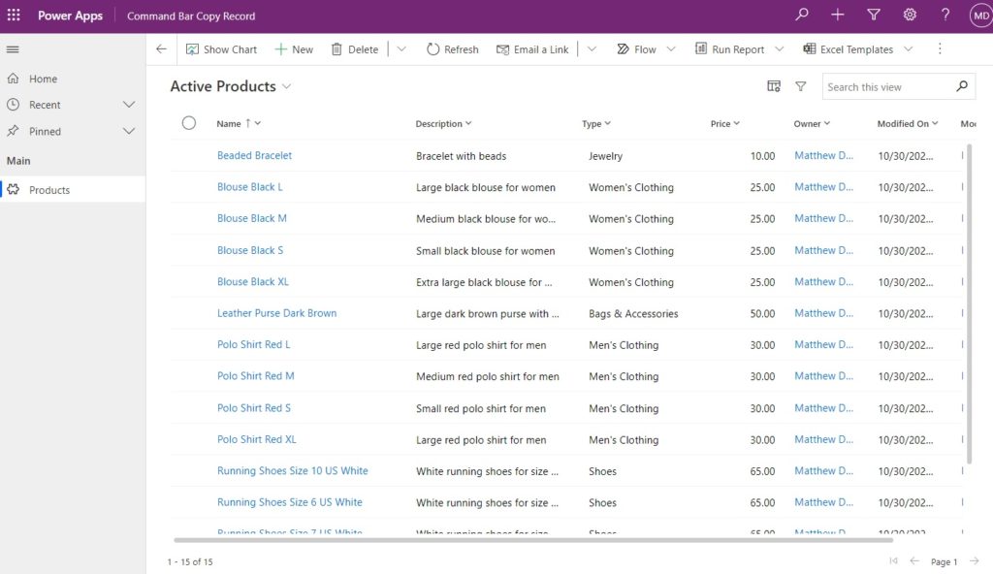Viewport: 993px width, 574px height.
Task: Click the help question mark icon
Action: (x=945, y=15)
